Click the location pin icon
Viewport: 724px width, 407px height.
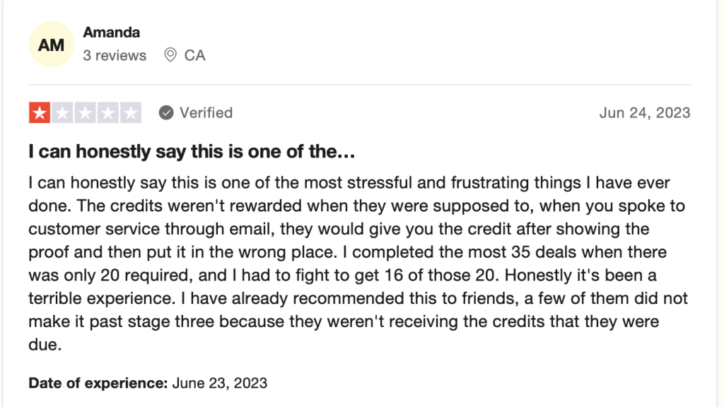tap(170, 55)
